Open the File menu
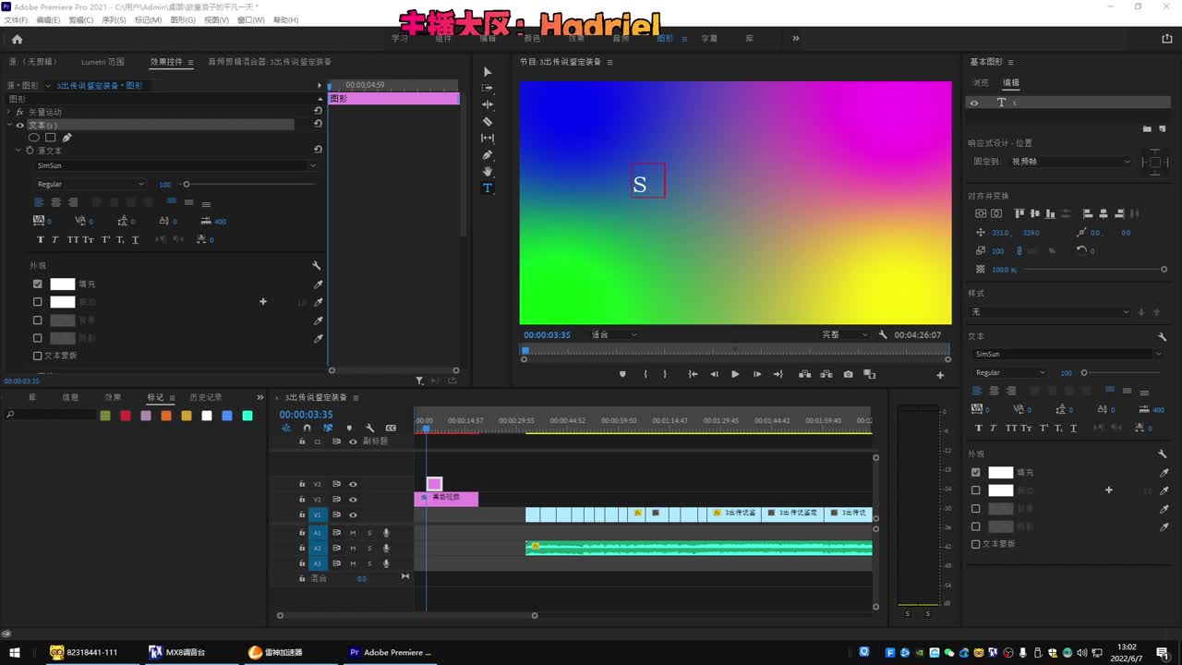Image resolution: width=1182 pixels, height=665 pixels. (x=16, y=19)
